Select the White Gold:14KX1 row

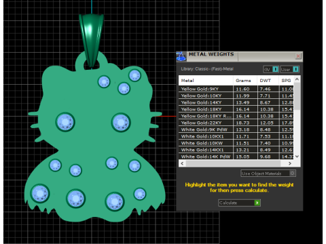236,150
